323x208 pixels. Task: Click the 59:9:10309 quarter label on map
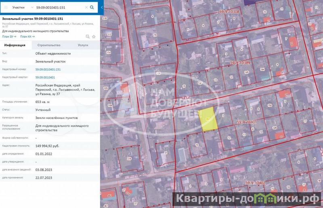(x=240, y=63)
